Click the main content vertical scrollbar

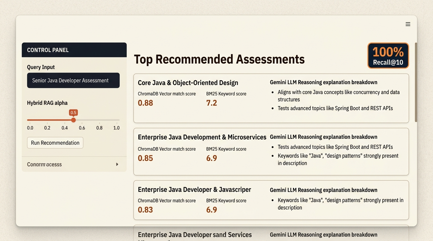416,82
